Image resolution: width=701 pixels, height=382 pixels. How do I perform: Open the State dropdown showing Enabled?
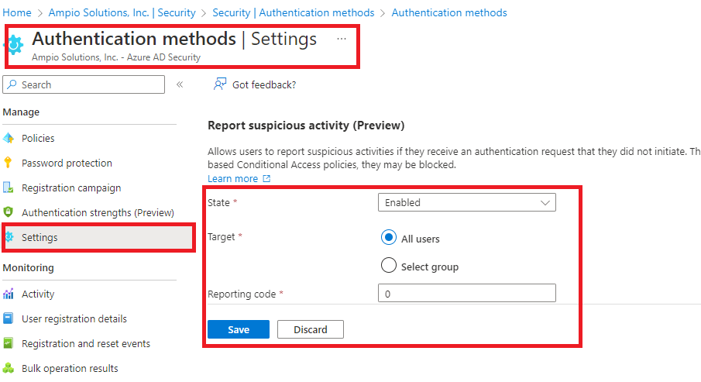point(467,202)
